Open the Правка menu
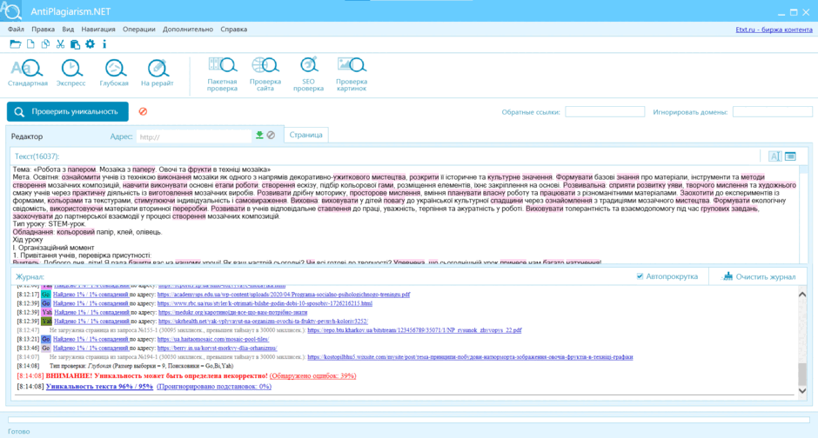The width and height of the screenshot is (818, 438). [43, 30]
